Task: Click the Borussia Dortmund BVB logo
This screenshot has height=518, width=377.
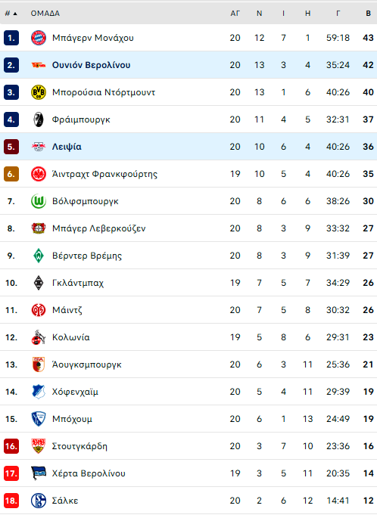Action: pos(39,92)
